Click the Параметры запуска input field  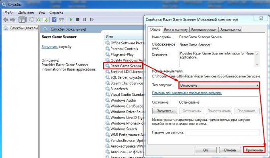tap(222, 133)
